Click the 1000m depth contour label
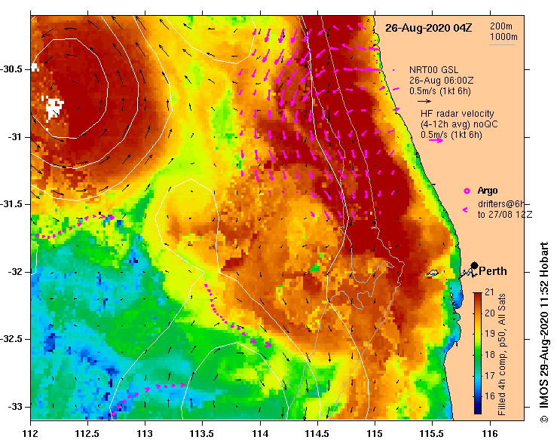The image size is (557, 446). pos(503,37)
